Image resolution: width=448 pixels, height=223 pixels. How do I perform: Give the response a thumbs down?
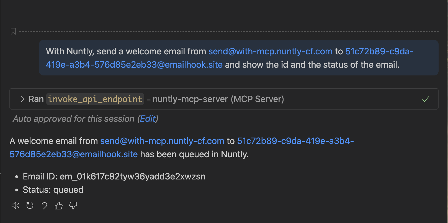73,206
